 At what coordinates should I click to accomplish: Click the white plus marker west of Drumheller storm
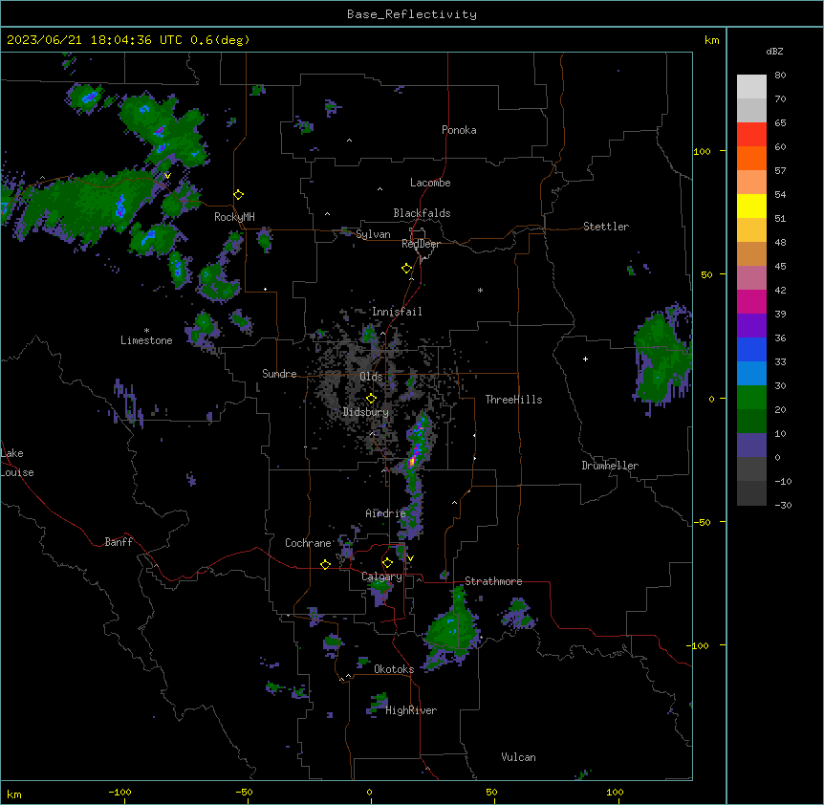tap(585, 359)
